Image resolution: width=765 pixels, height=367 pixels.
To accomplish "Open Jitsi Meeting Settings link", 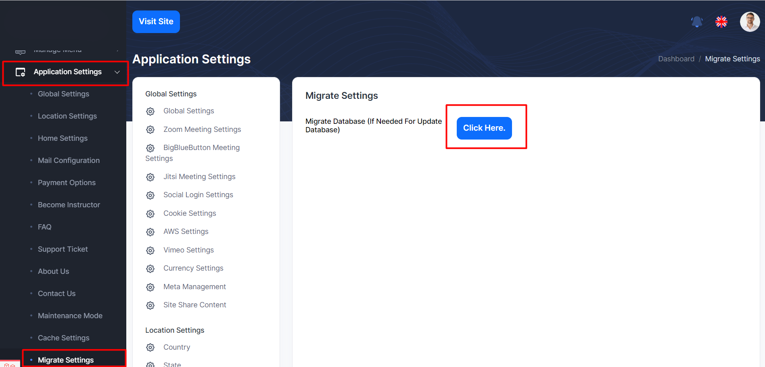I will tap(199, 177).
